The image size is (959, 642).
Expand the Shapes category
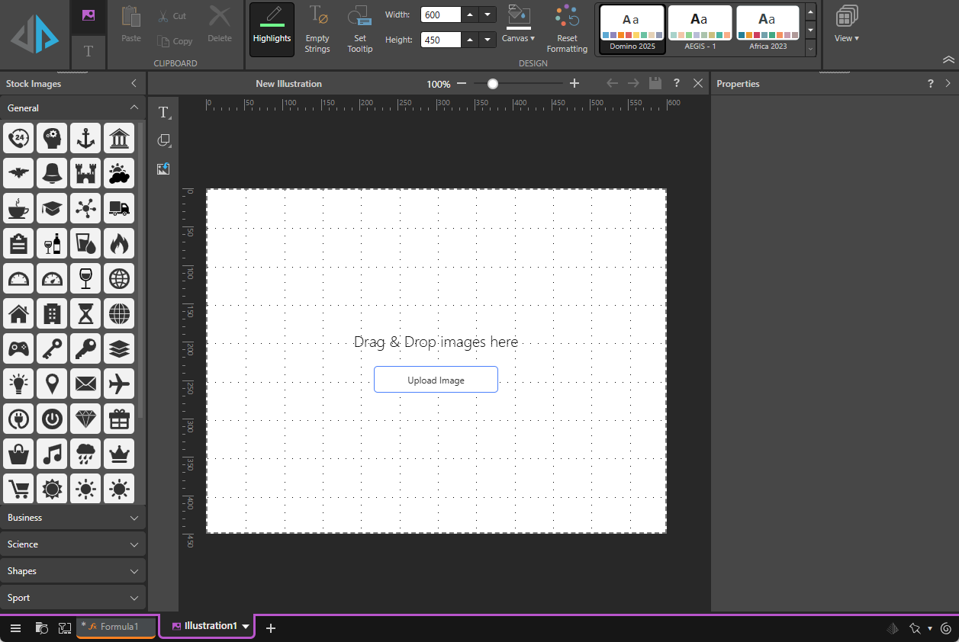[72, 571]
